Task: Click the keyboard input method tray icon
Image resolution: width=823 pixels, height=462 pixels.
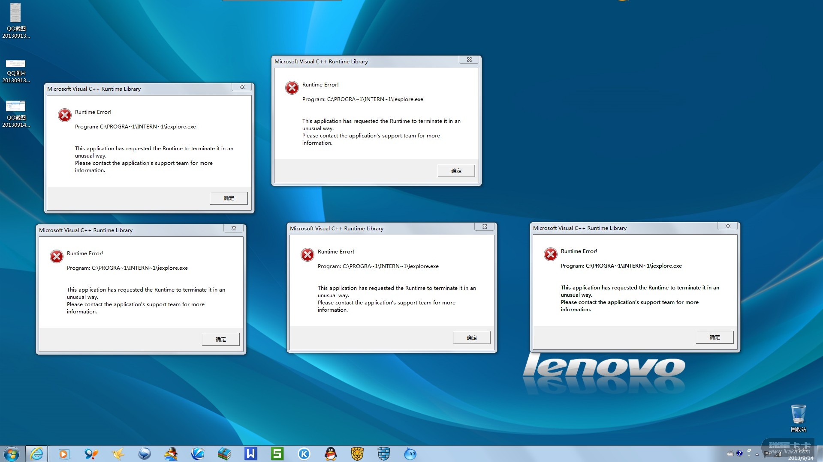Action: [x=730, y=453]
